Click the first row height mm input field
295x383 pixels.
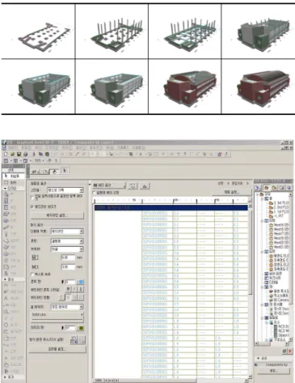[68, 257]
